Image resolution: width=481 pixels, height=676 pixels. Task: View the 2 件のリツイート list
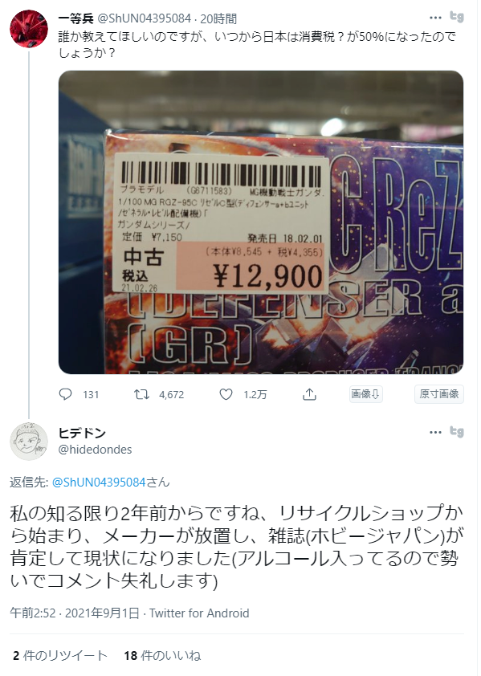(60, 656)
